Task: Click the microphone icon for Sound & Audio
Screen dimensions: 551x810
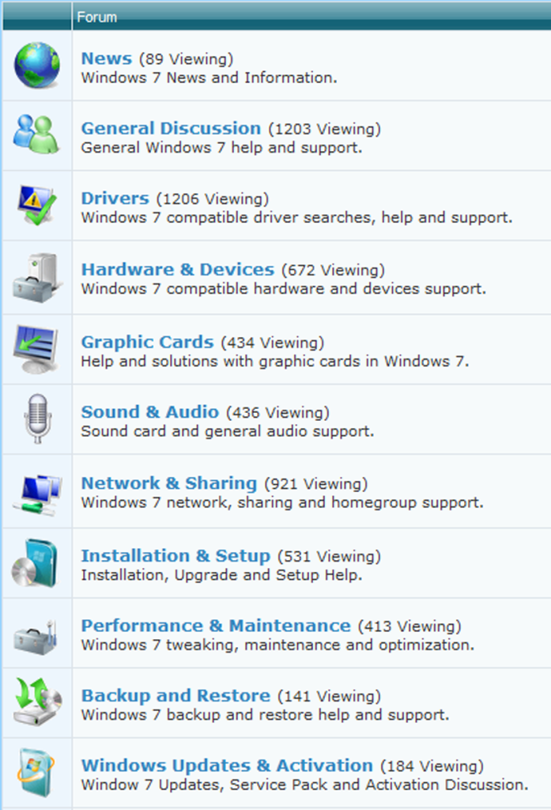Action: coord(36,418)
